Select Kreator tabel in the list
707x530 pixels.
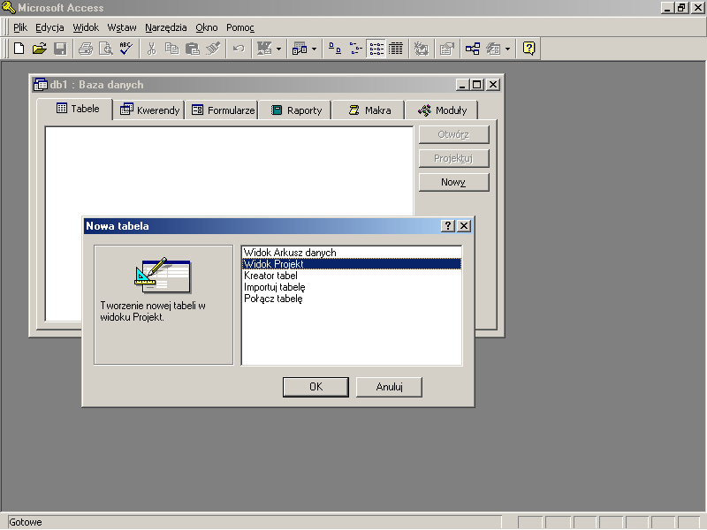pyautogui.click(x=270, y=276)
